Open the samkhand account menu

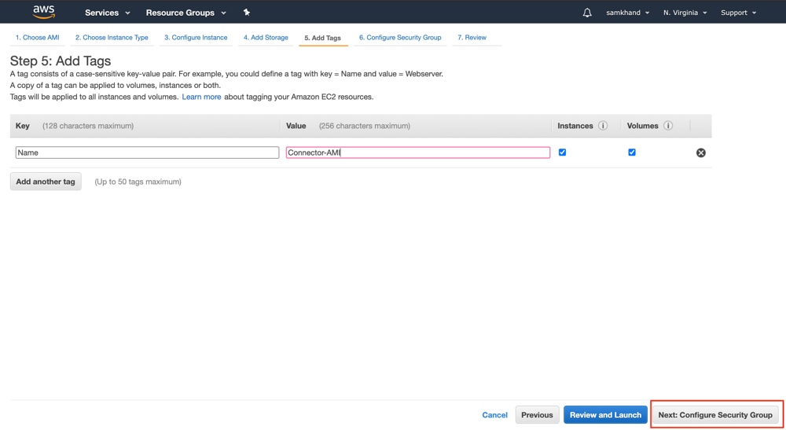627,13
